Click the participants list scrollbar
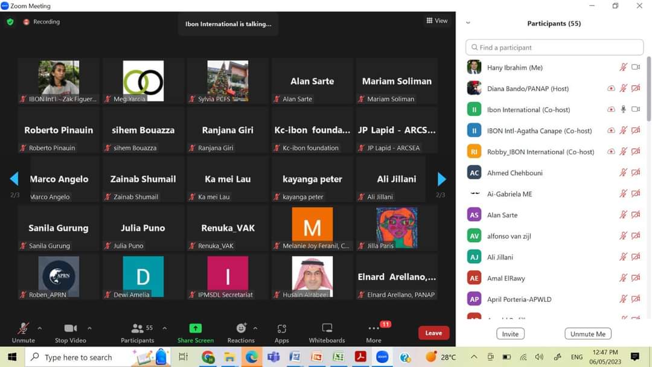Image resolution: width=652 pixels, height=367 pixels. tap(648, 89)
